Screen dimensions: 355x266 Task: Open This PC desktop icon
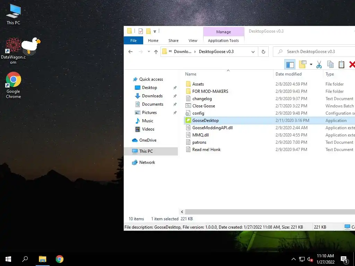tap(14, 14)
